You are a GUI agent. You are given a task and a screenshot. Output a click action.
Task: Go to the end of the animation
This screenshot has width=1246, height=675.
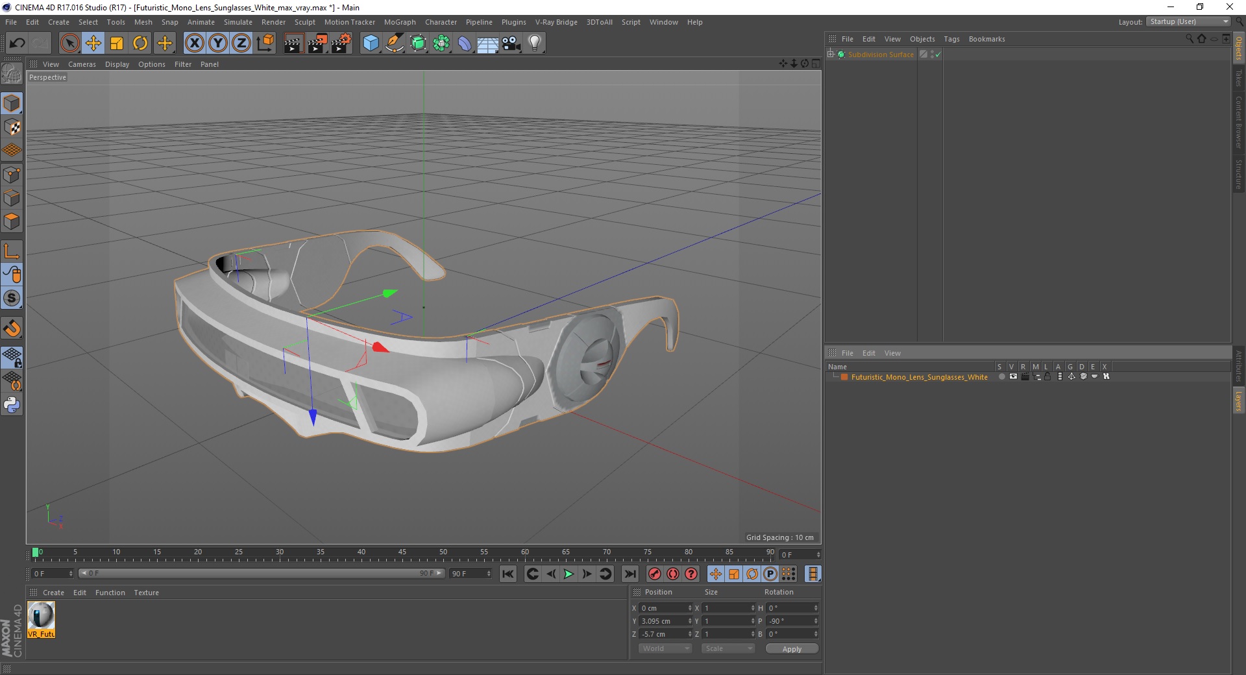tap(629, 574)
